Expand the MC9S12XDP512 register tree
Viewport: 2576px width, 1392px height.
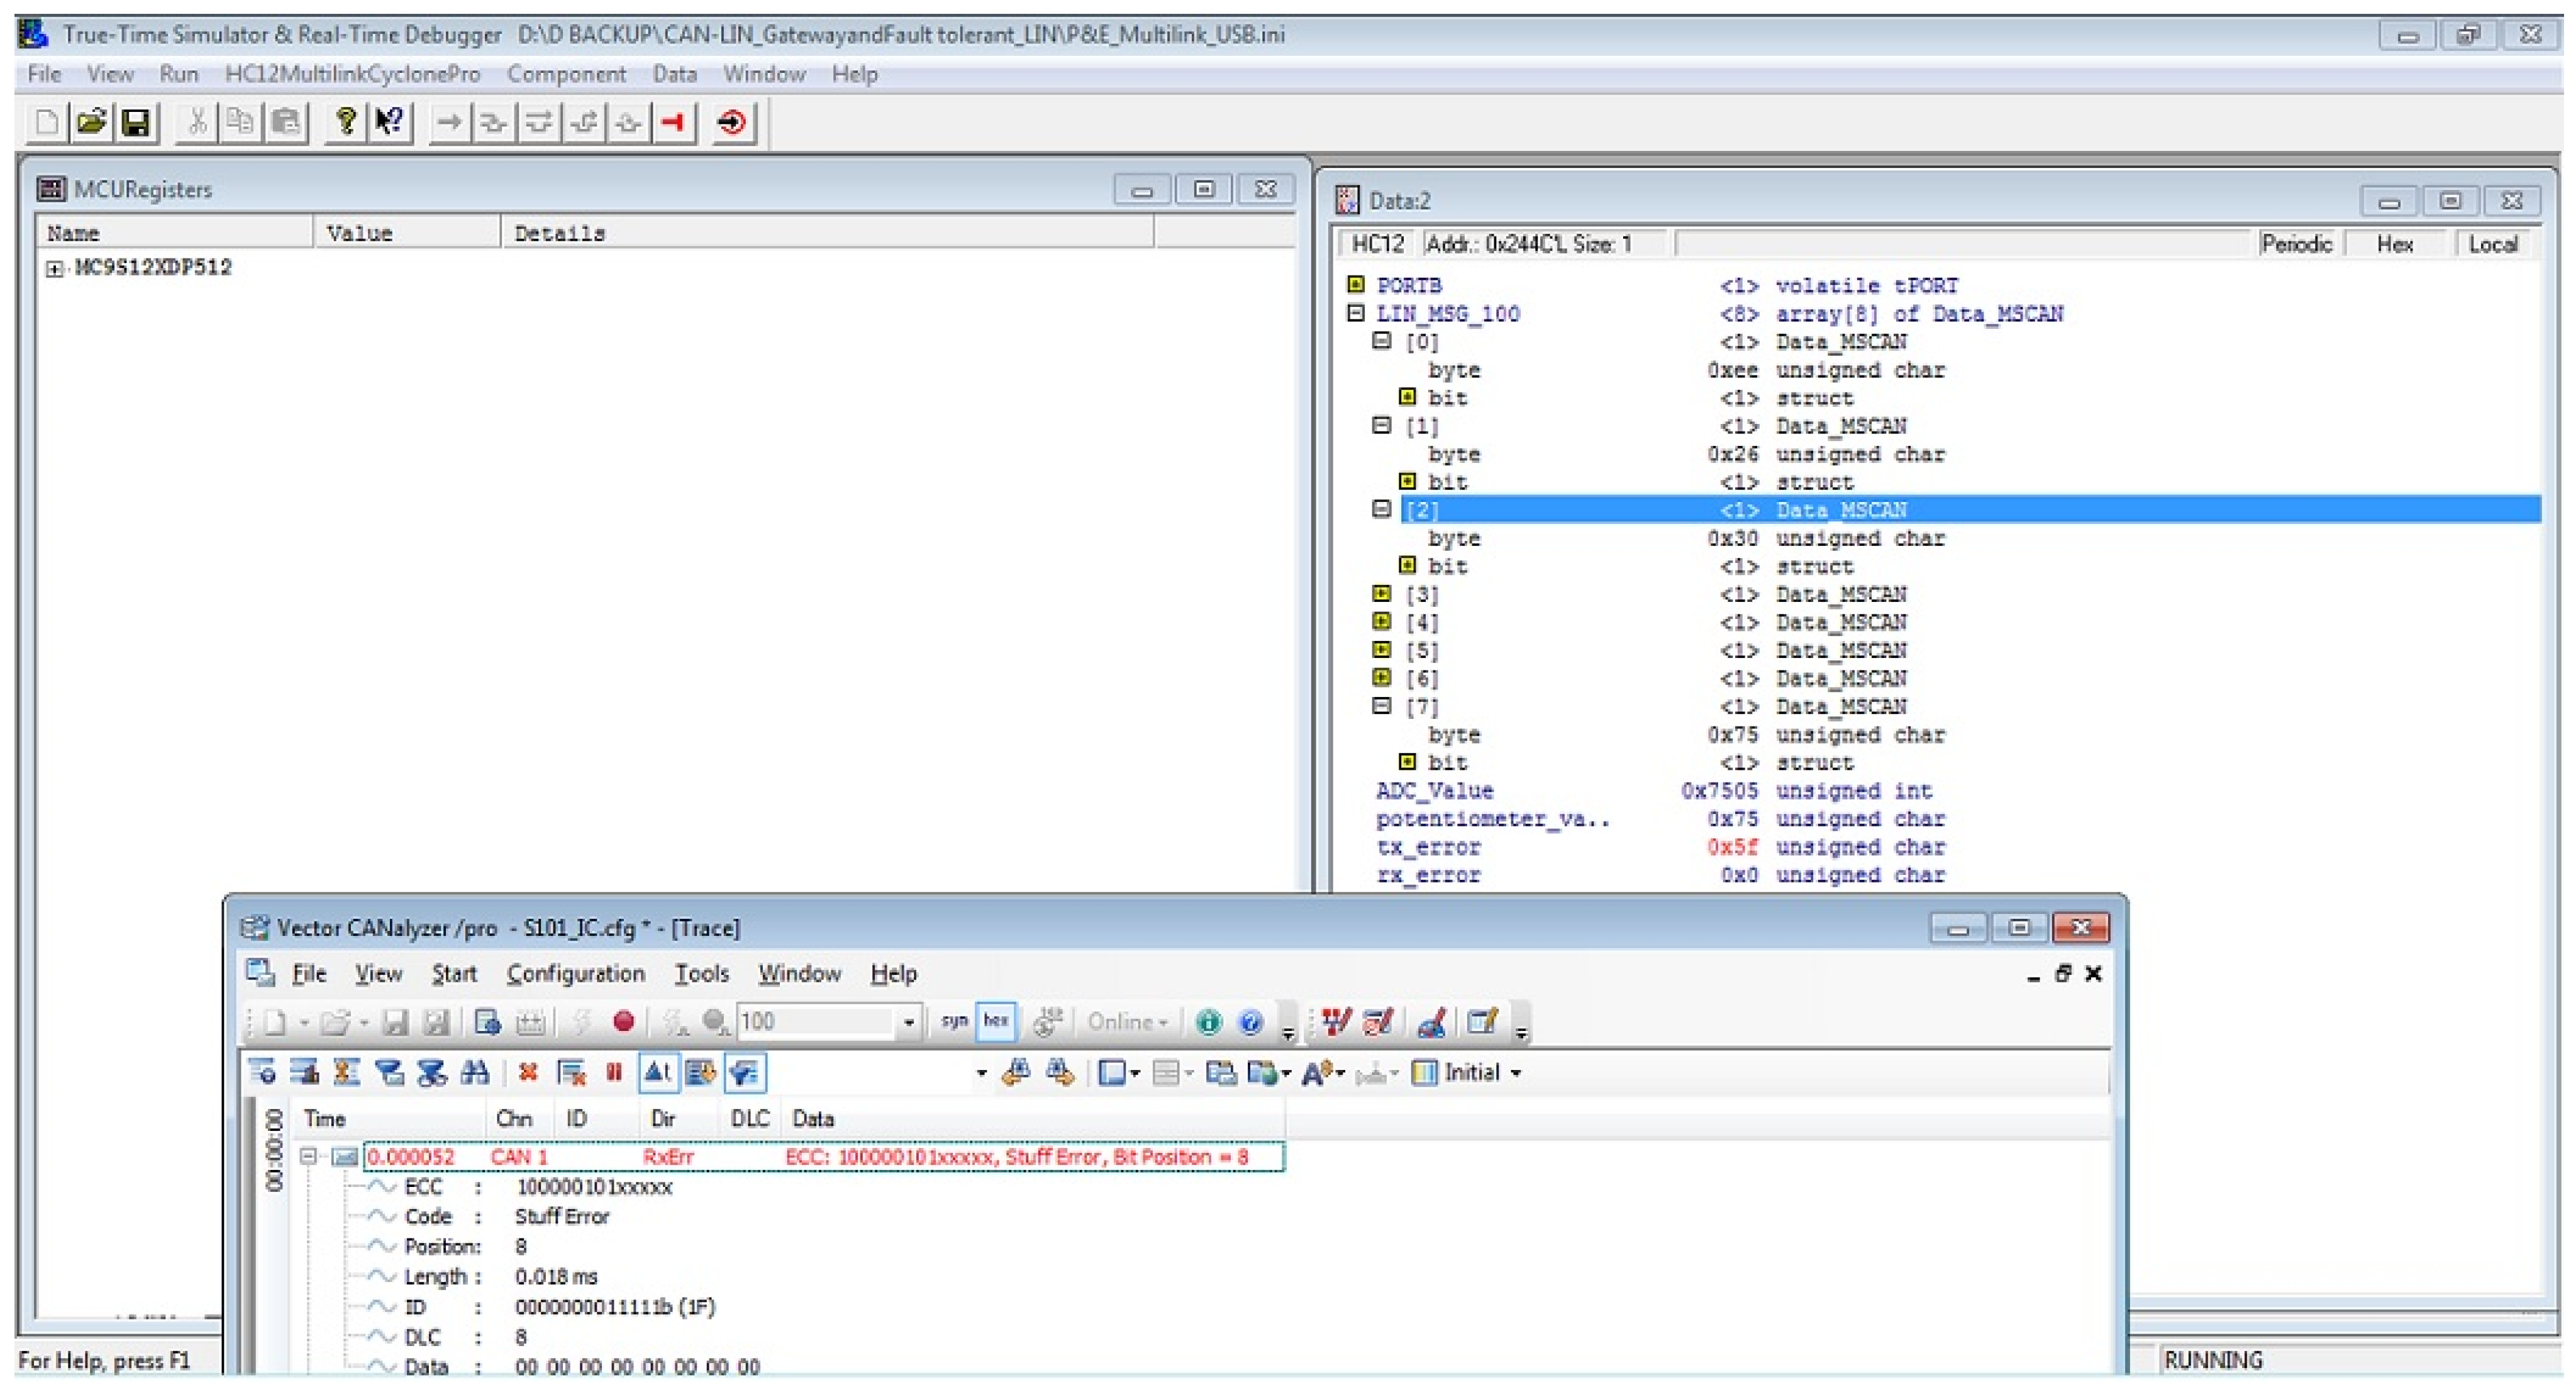coord(54,269)
